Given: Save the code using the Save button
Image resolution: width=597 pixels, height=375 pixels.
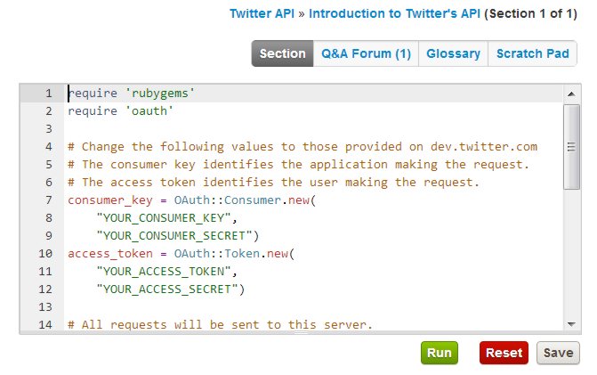Looking at the screenshot, I should tap(558, 353).
